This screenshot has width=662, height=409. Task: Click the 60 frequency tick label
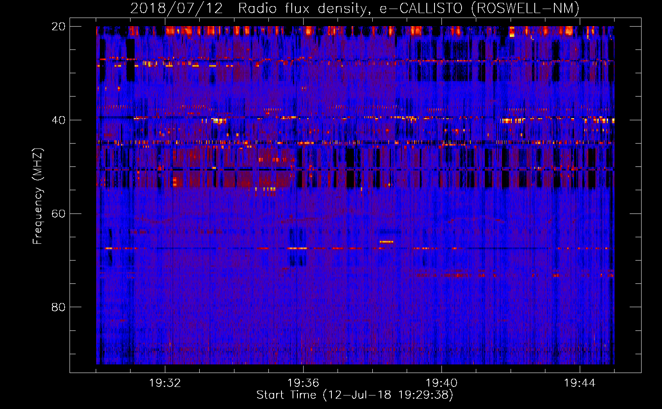pyautogui.click(x=58, y=214)
